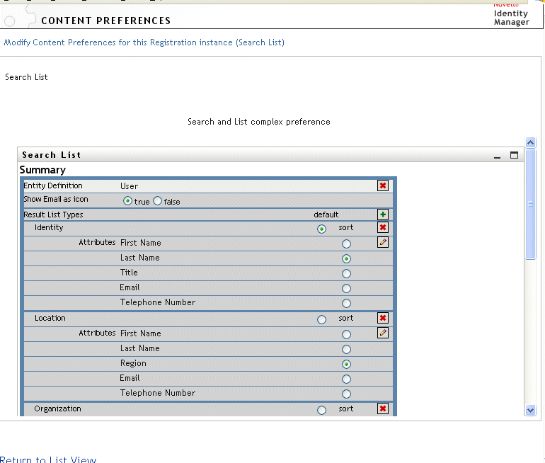The width and height of the screenshot is (545, 463).
Task: Sort Identity by Title
Action: coord(346,273)
